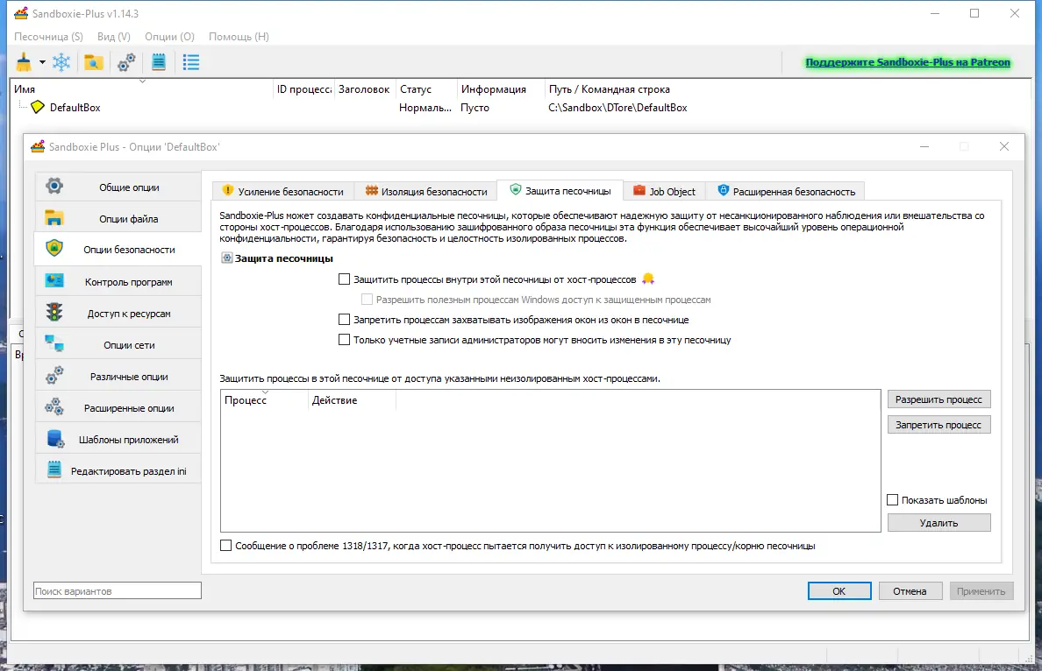1042x671 pixels.
Task: Click the Sandboxie-Plus title bar app icon
Action: [21, 13]
